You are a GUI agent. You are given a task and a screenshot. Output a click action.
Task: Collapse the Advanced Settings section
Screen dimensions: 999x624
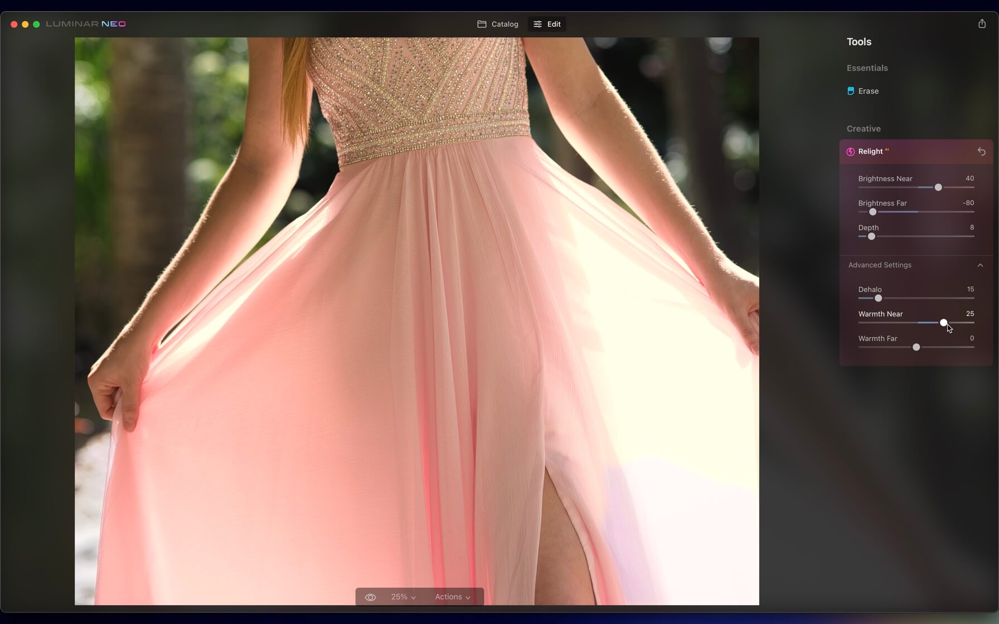(980, 265)
